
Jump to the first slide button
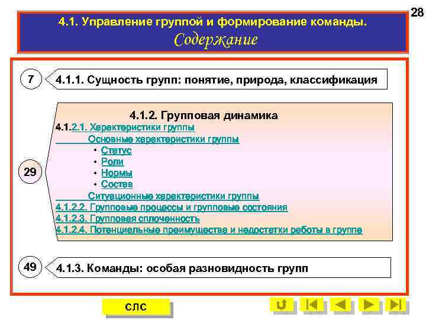(x=312, y=305)
